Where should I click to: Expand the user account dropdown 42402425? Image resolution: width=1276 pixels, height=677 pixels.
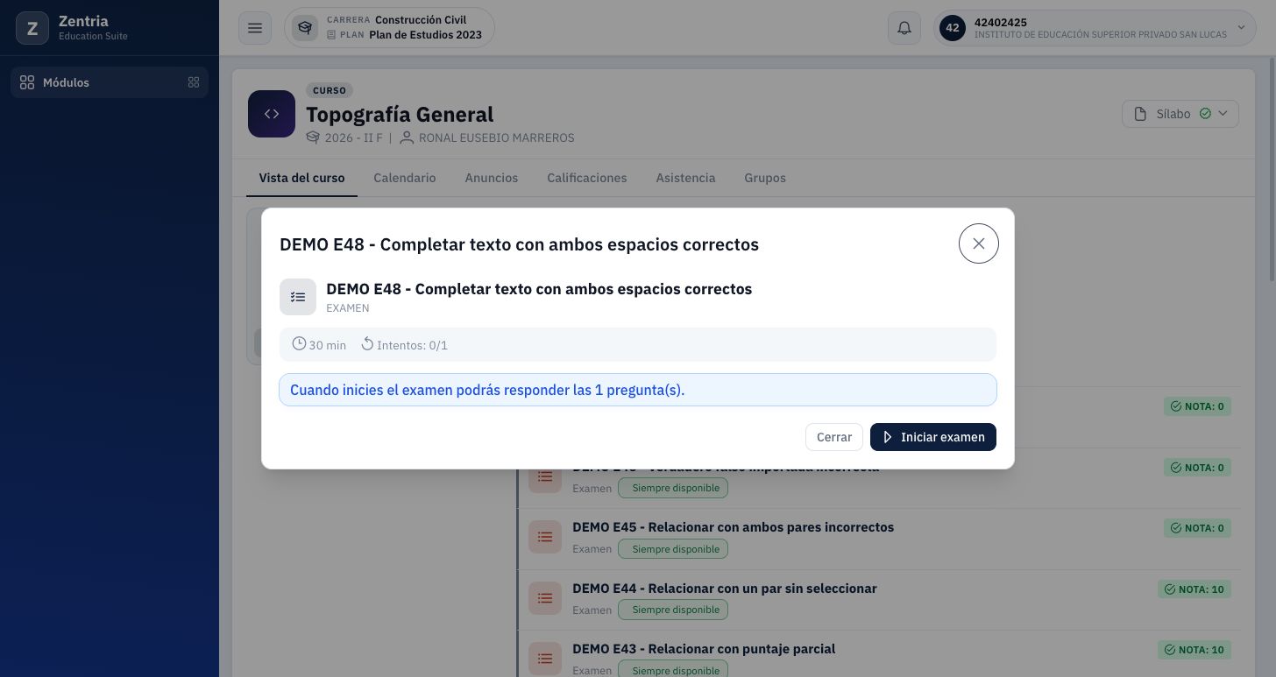click(x=1095, y=28)
